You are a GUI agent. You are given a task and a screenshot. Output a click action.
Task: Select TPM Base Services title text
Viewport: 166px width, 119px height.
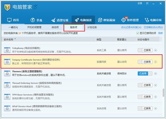(x=33, y=95)
